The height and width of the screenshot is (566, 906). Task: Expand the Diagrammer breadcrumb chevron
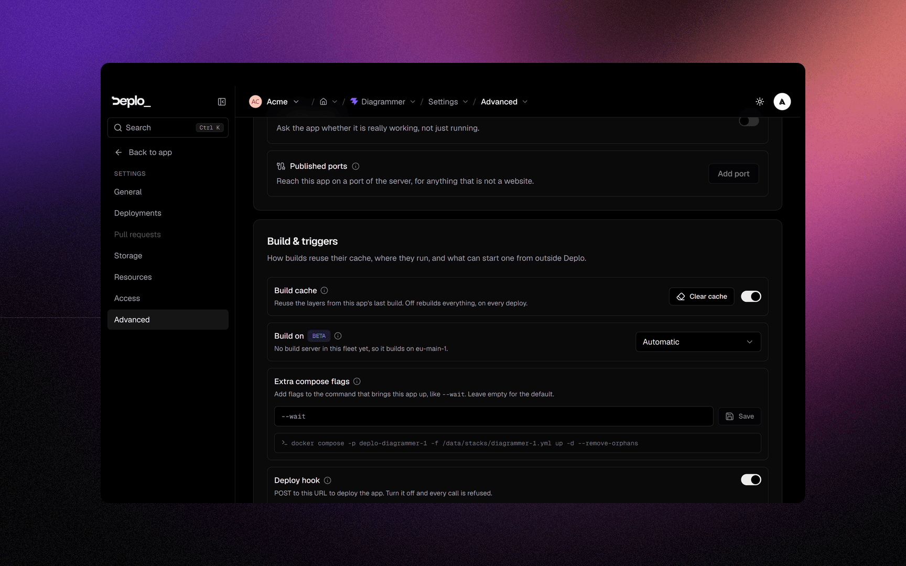[413, 102]
